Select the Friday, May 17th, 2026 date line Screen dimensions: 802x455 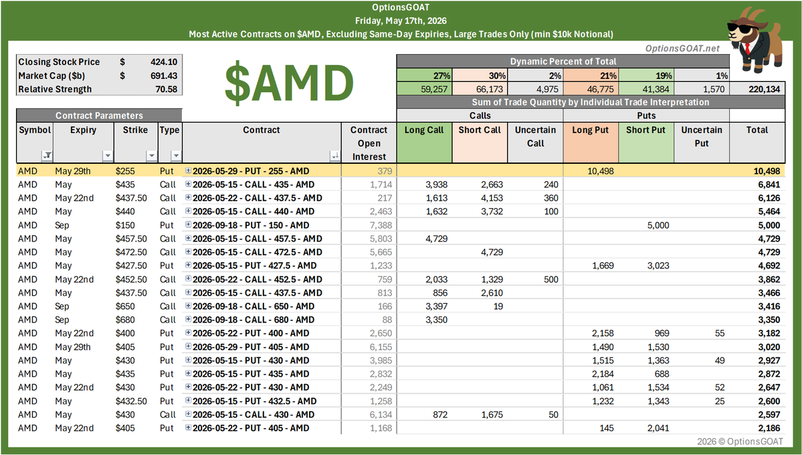coord(401,21)
